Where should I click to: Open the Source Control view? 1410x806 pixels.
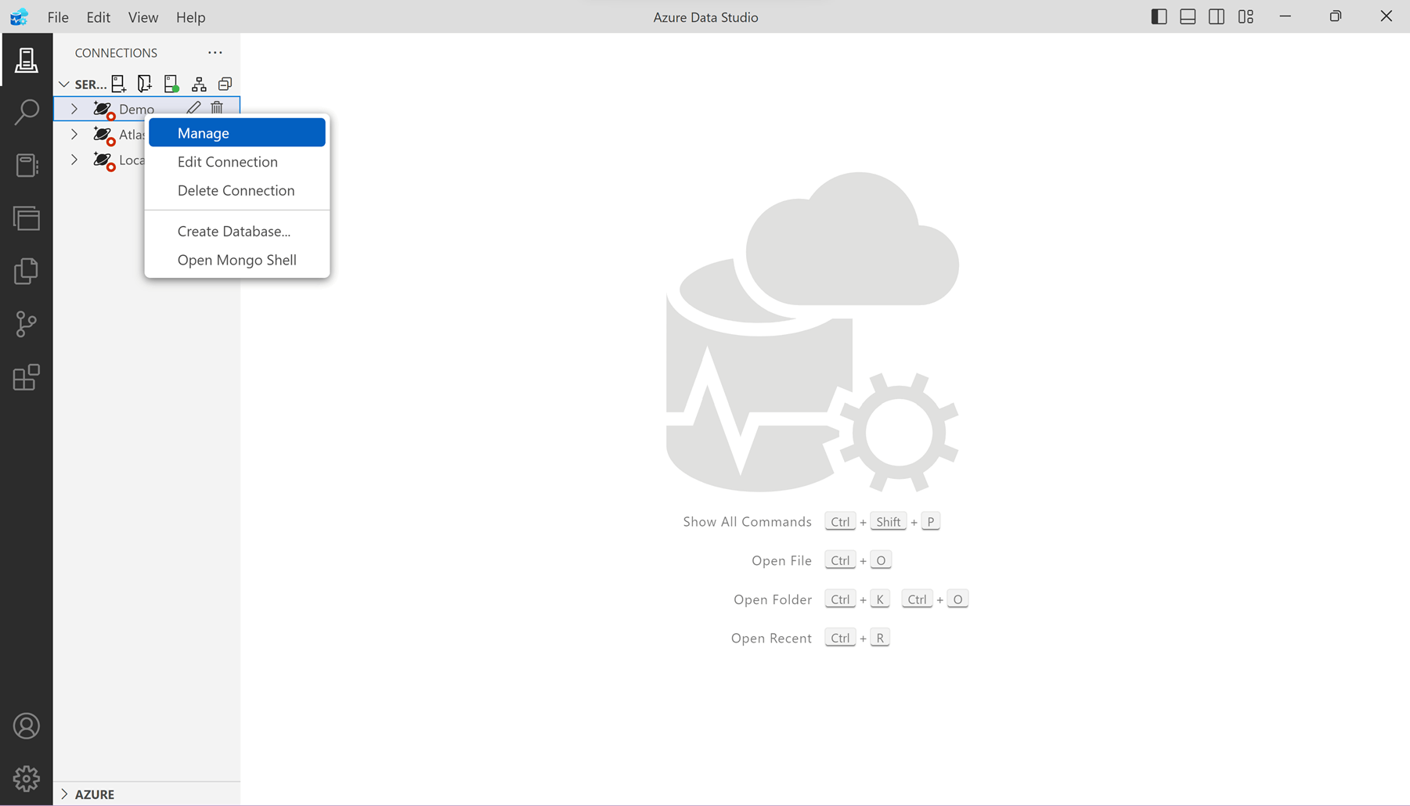coord(27,323)
